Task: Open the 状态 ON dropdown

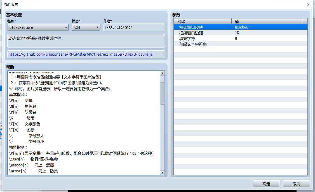Action: 86,27
